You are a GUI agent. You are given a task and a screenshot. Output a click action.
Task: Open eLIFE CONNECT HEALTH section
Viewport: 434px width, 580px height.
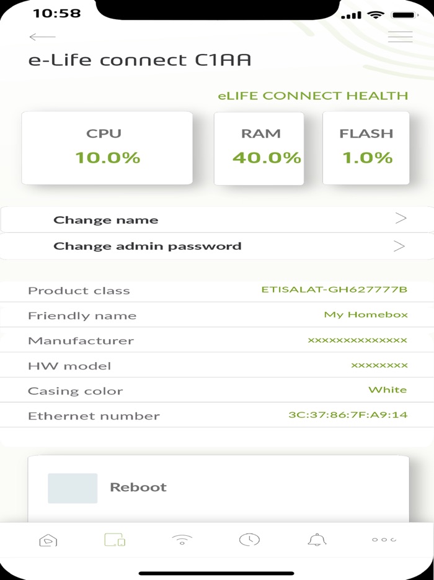(x=312, y=96)
